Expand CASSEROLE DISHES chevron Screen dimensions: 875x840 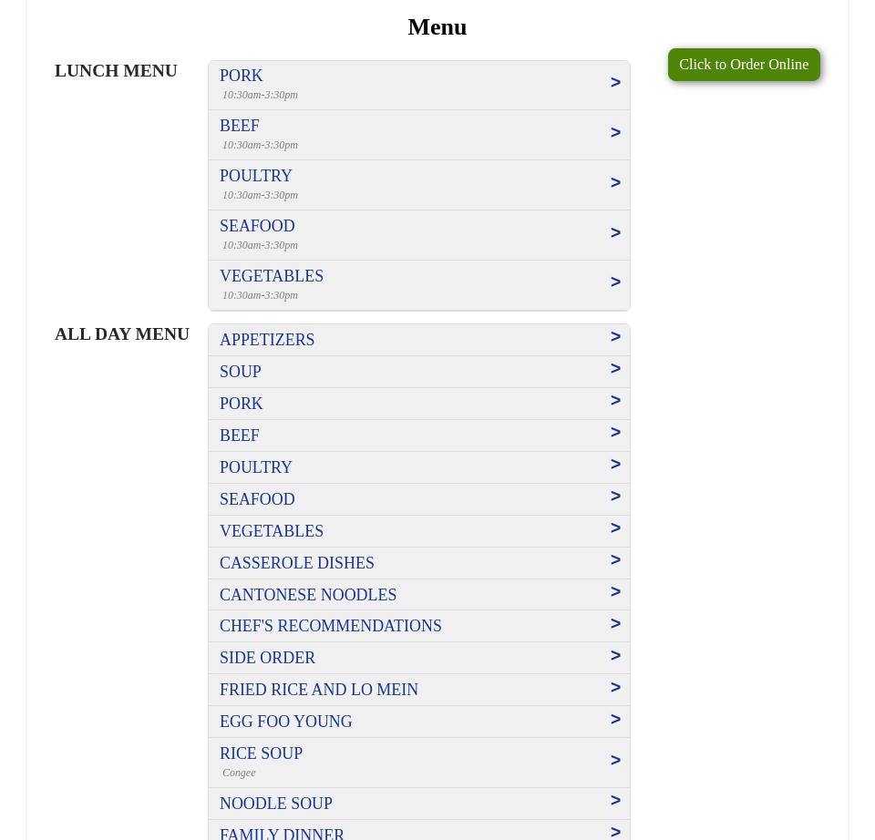point(615,560)
